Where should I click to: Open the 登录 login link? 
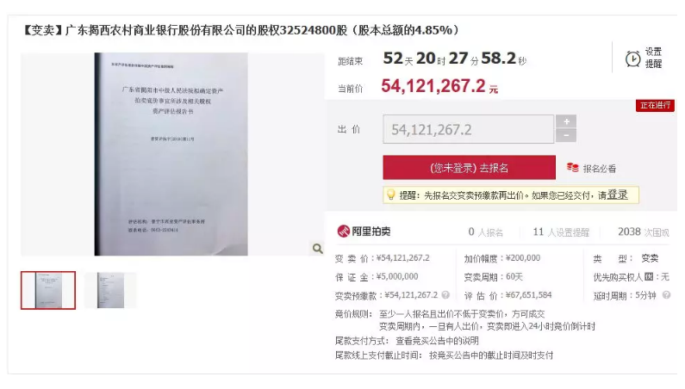(618, 194)
